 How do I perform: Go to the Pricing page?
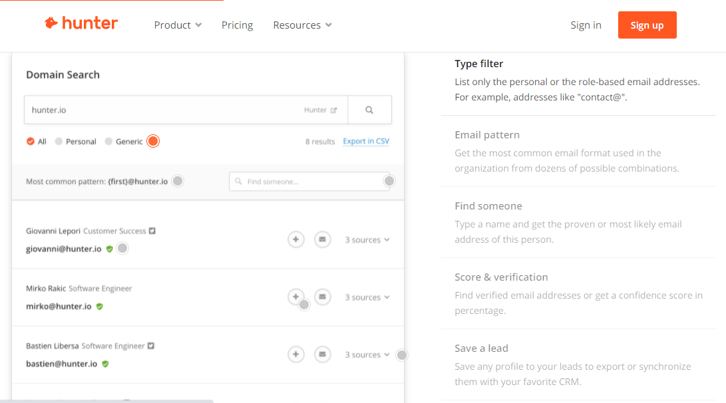(237, 25)
